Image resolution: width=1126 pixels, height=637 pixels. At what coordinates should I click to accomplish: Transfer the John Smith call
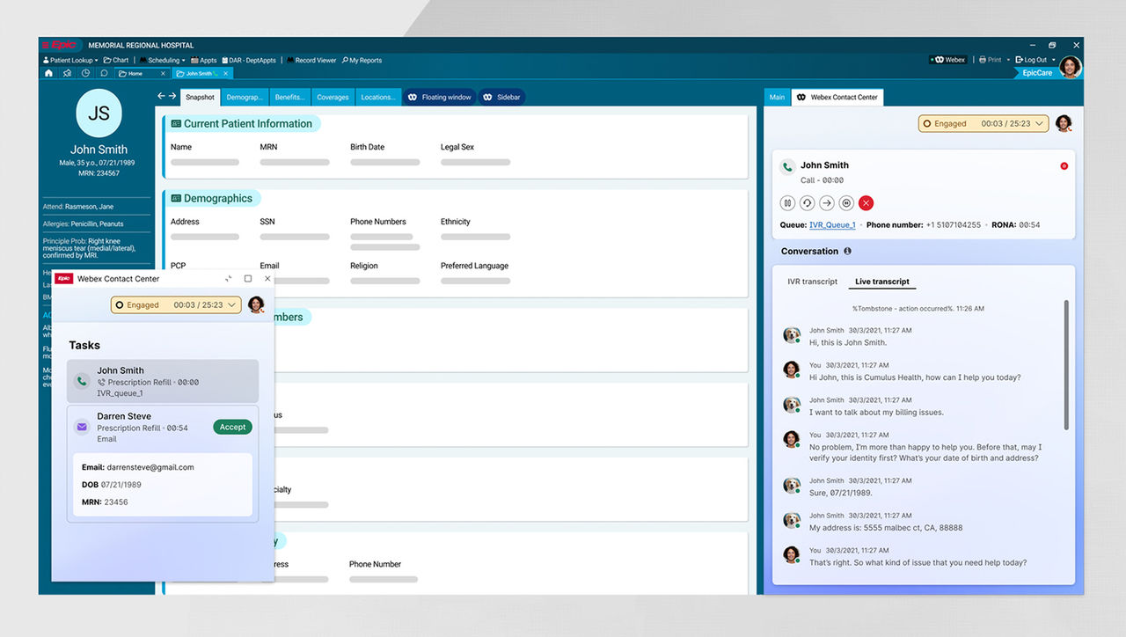(x=827, y=203)
